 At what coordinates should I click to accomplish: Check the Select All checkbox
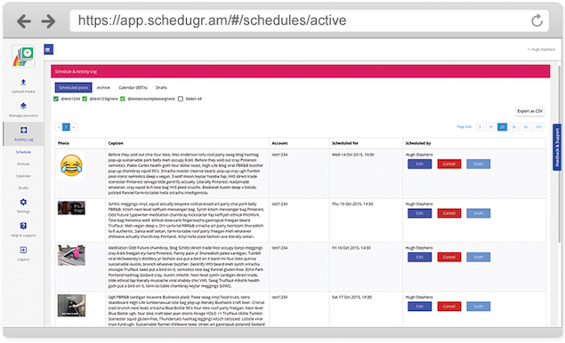point(181,99)
